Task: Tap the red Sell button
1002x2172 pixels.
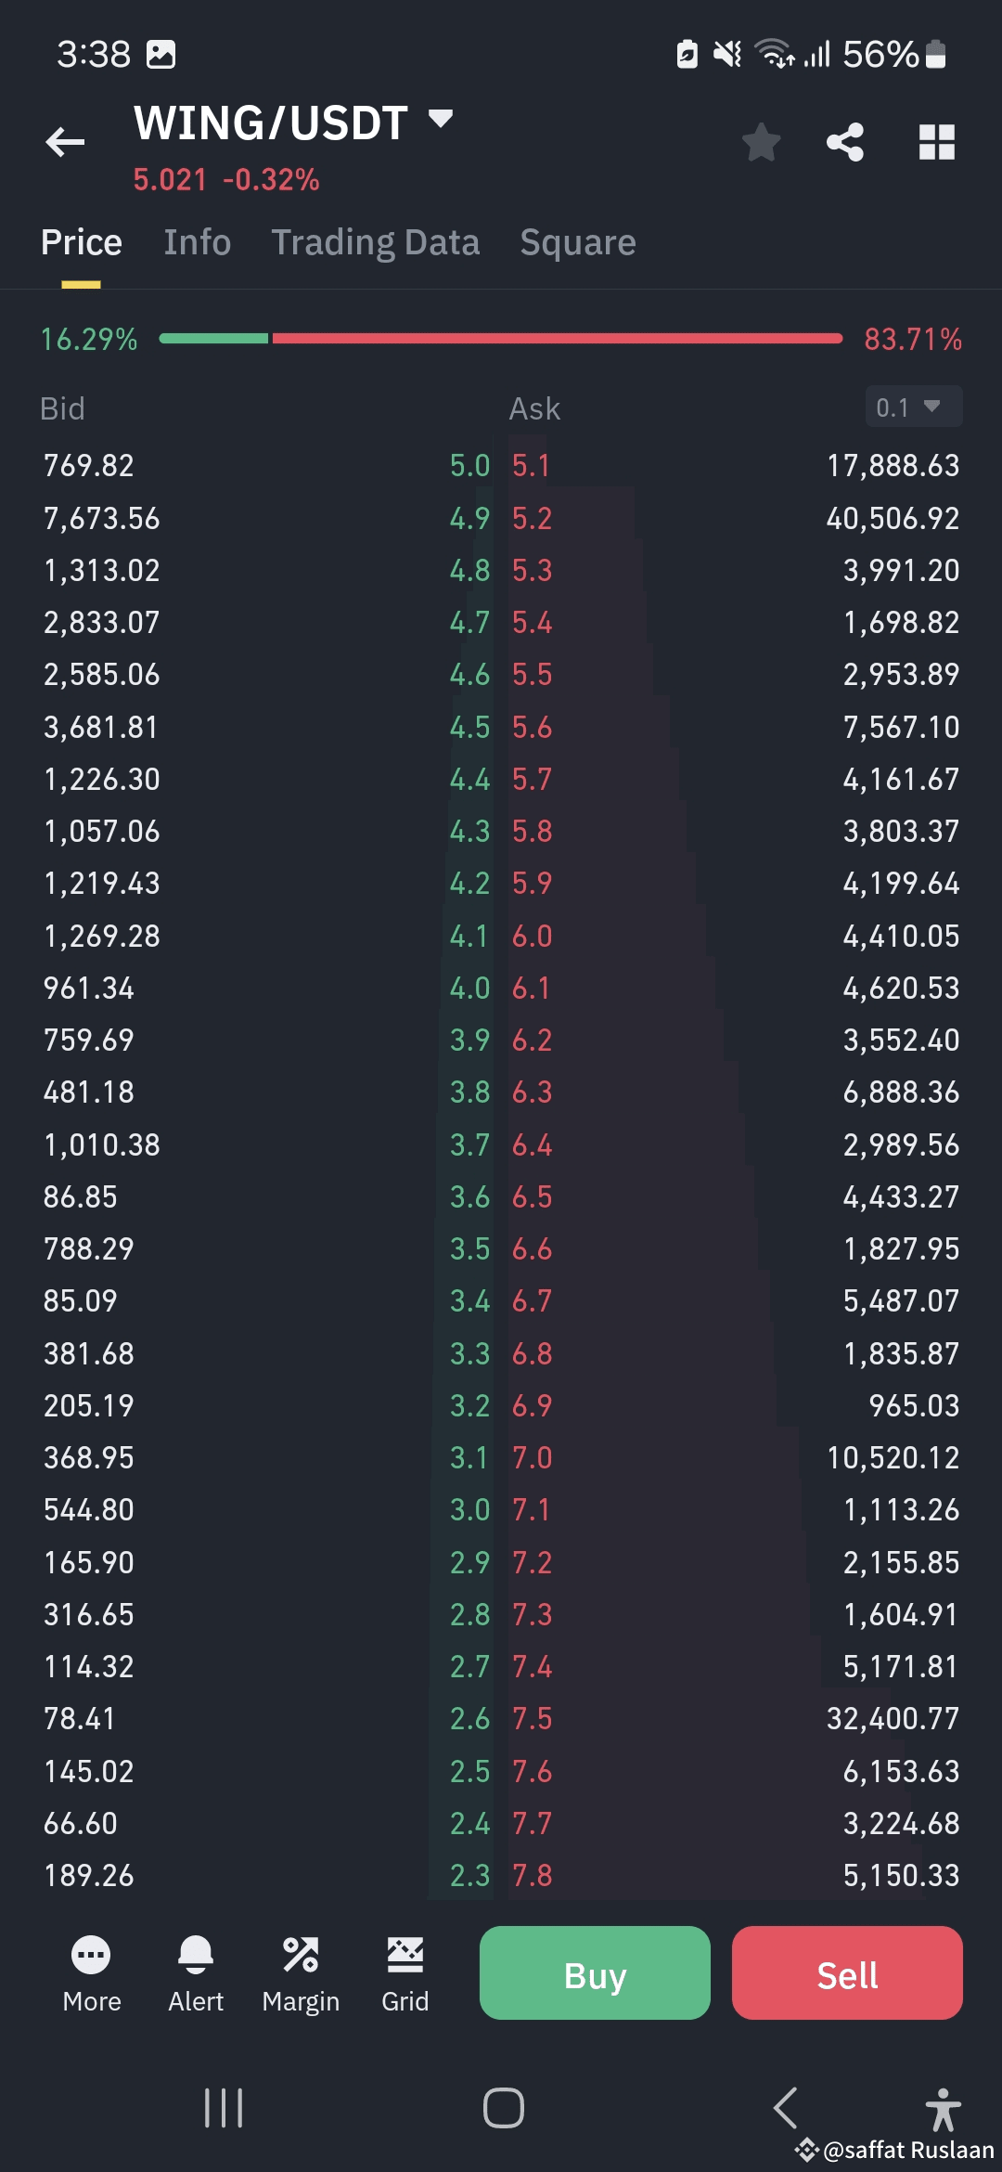Action: tap(847, 1972)
